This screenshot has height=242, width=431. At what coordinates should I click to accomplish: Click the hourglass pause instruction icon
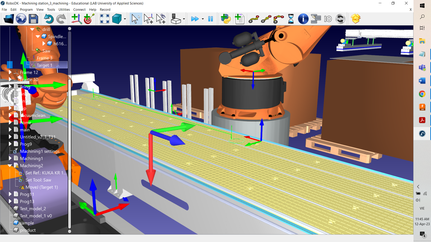[291, 19]
